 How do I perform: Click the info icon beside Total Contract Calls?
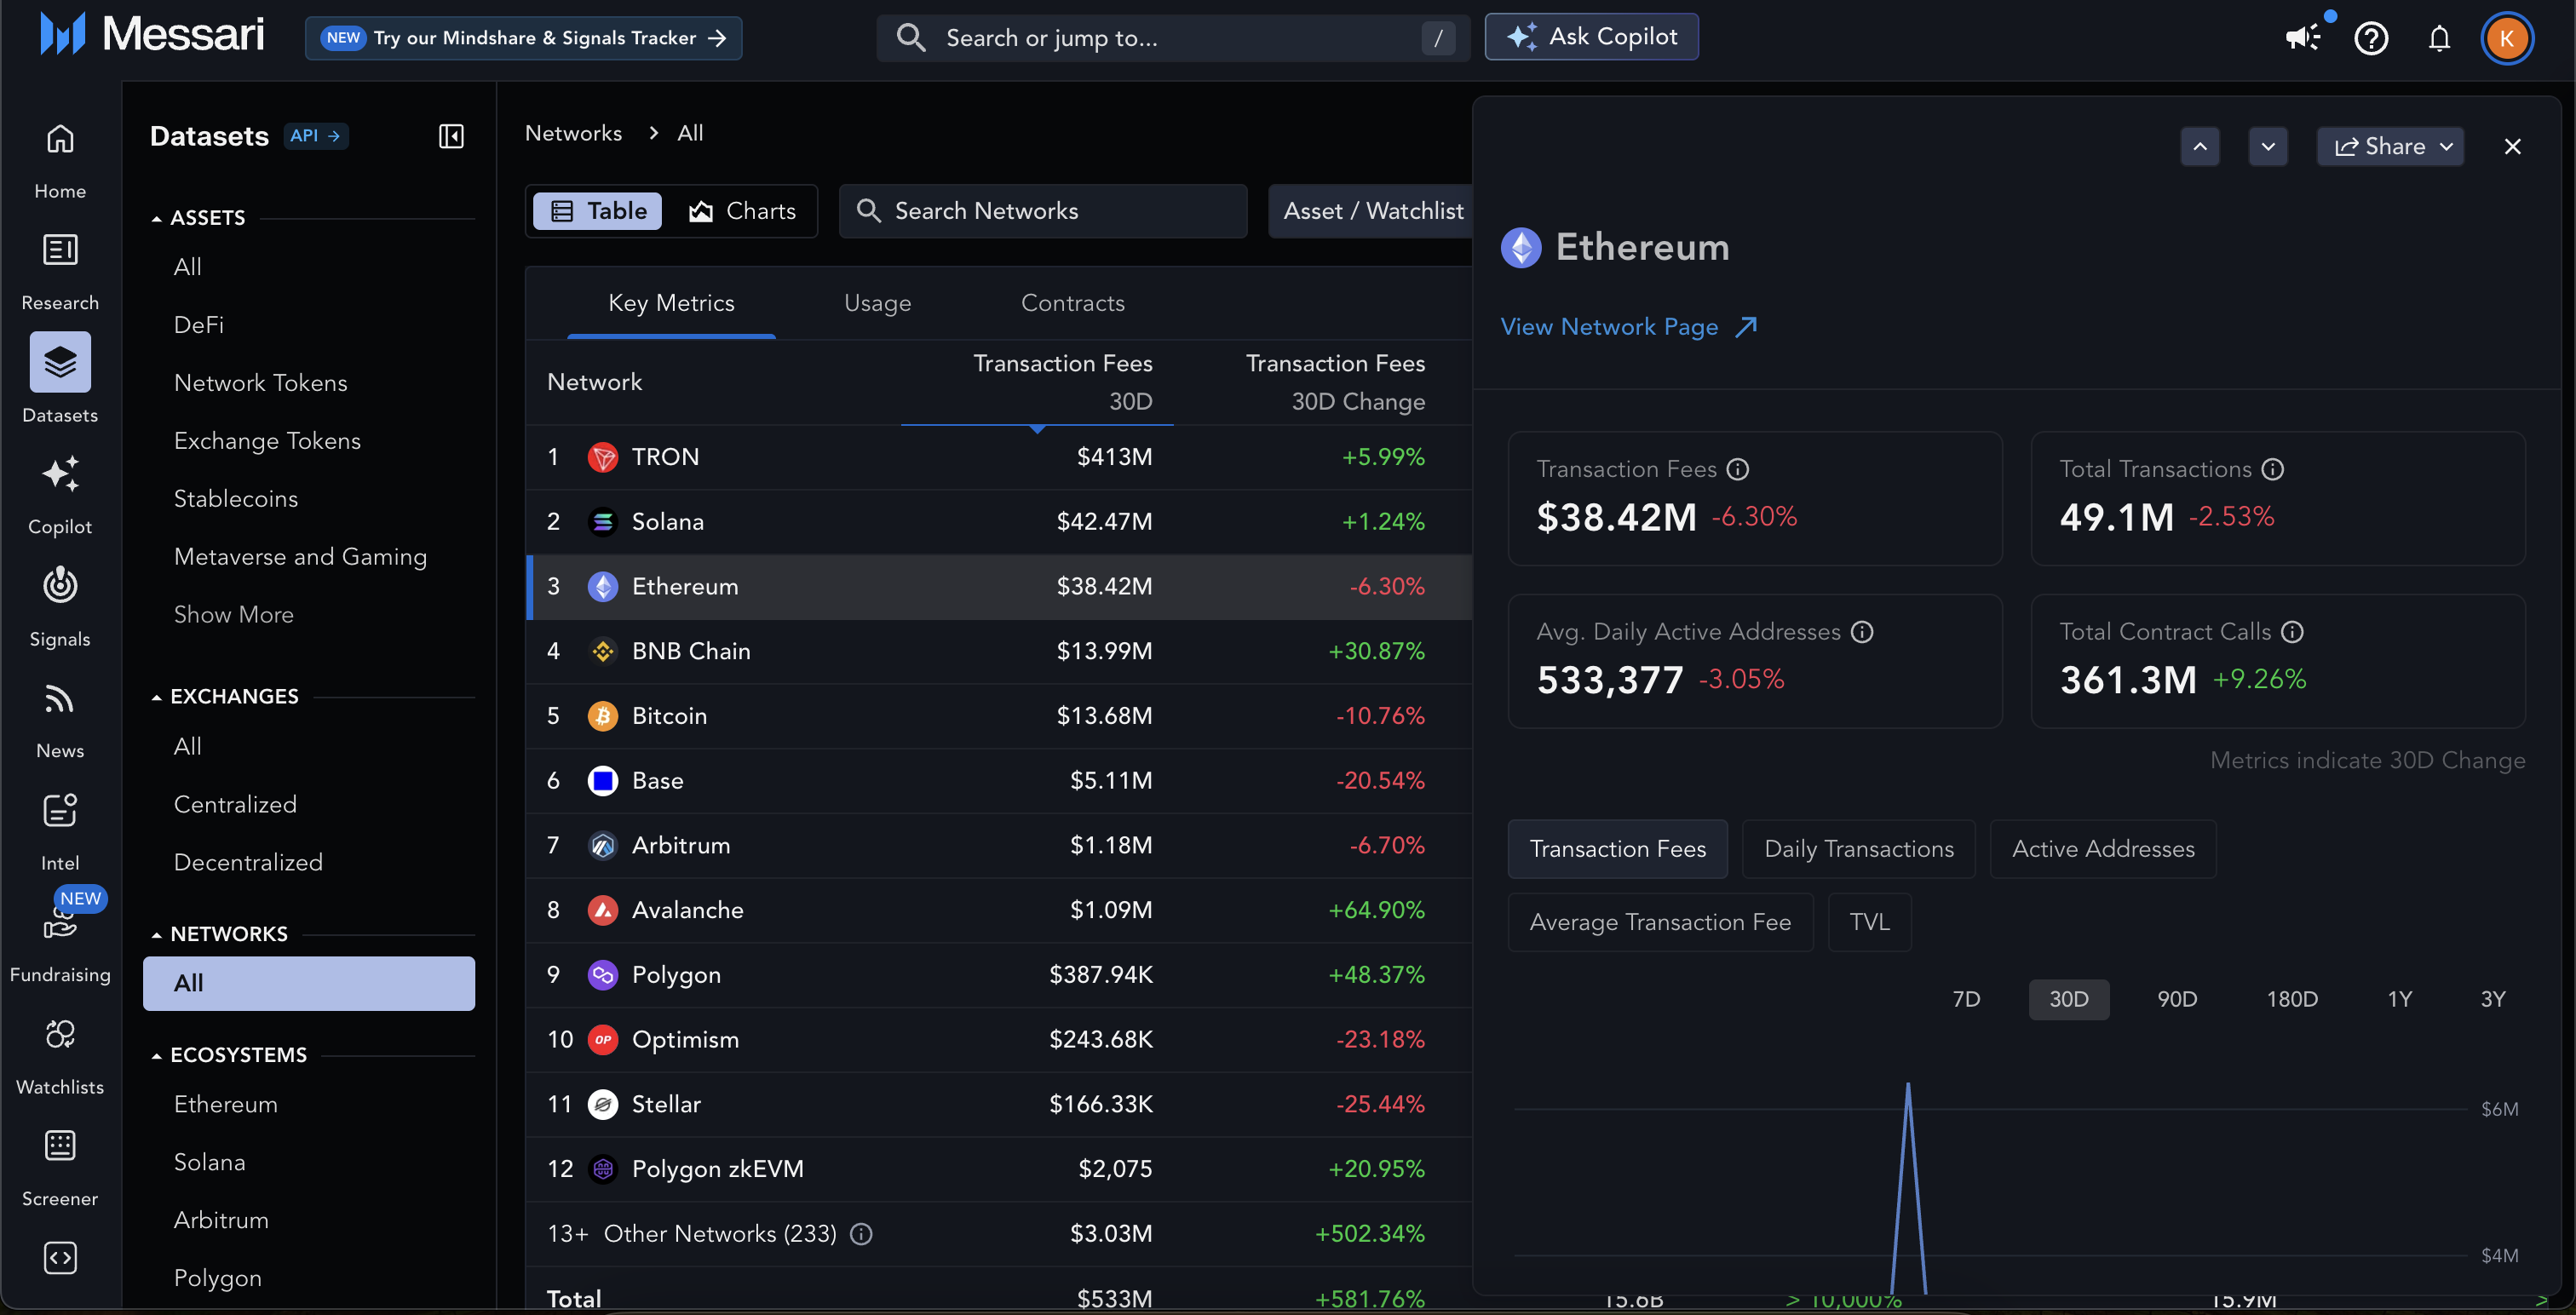[x=2293, y=632]
